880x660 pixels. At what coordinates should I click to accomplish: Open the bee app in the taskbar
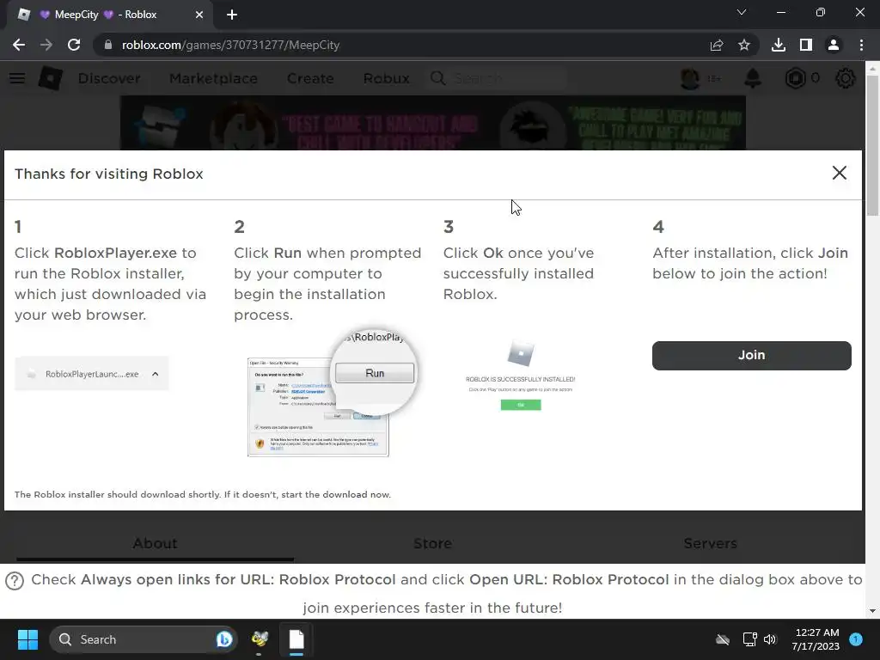tap(260, 639)
